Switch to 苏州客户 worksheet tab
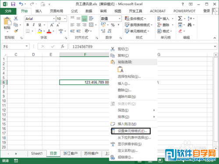 (91, 154)
